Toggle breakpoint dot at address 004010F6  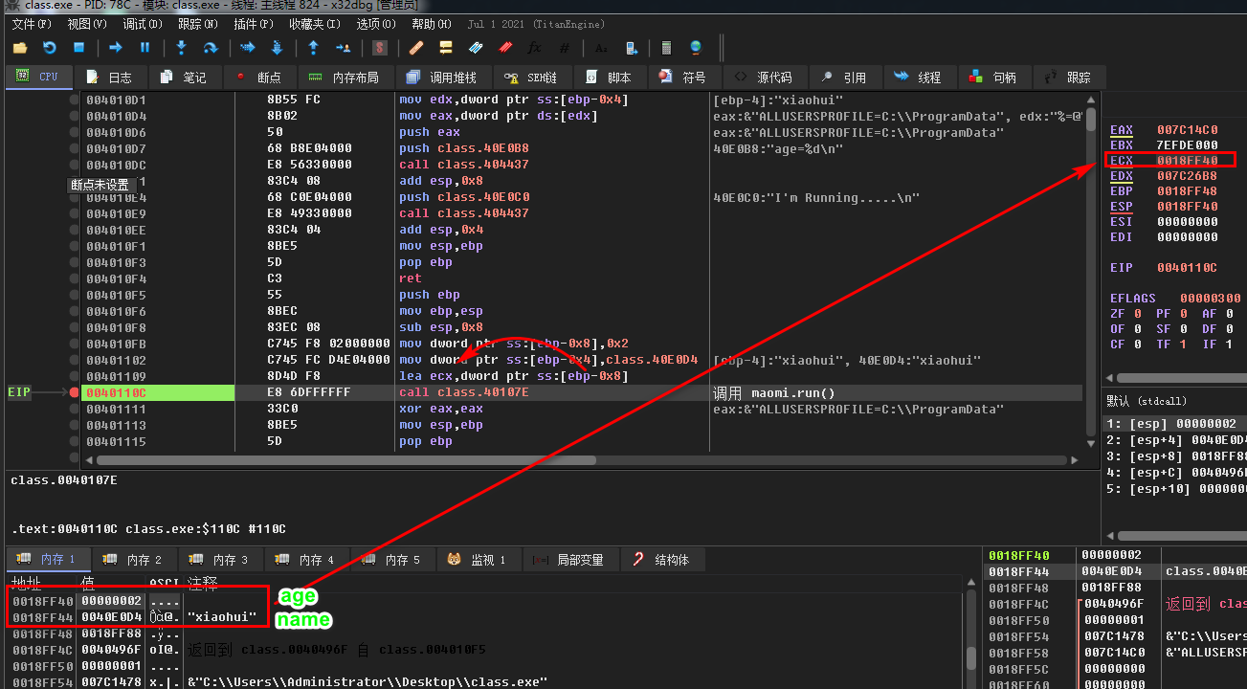click(75, 311)
